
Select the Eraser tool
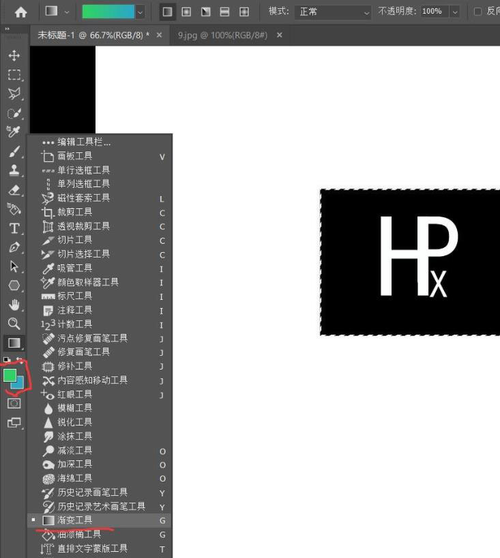coord(14,190)
